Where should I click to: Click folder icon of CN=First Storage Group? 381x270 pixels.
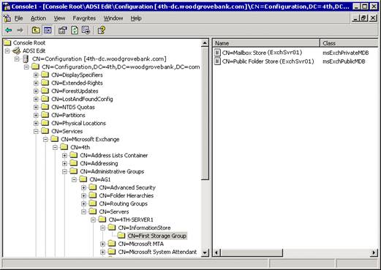coord(121,236)
